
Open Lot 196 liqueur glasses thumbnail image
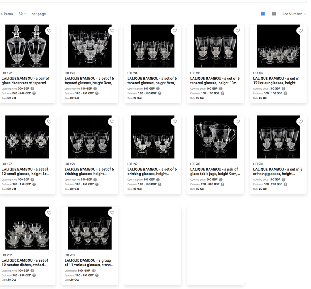click(278, 46)
